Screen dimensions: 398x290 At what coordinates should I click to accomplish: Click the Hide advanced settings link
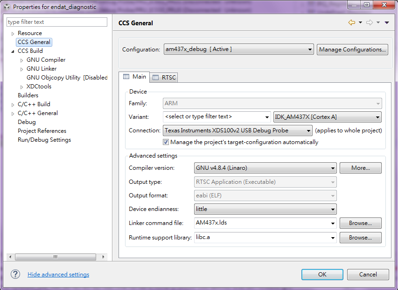(58, 275)
